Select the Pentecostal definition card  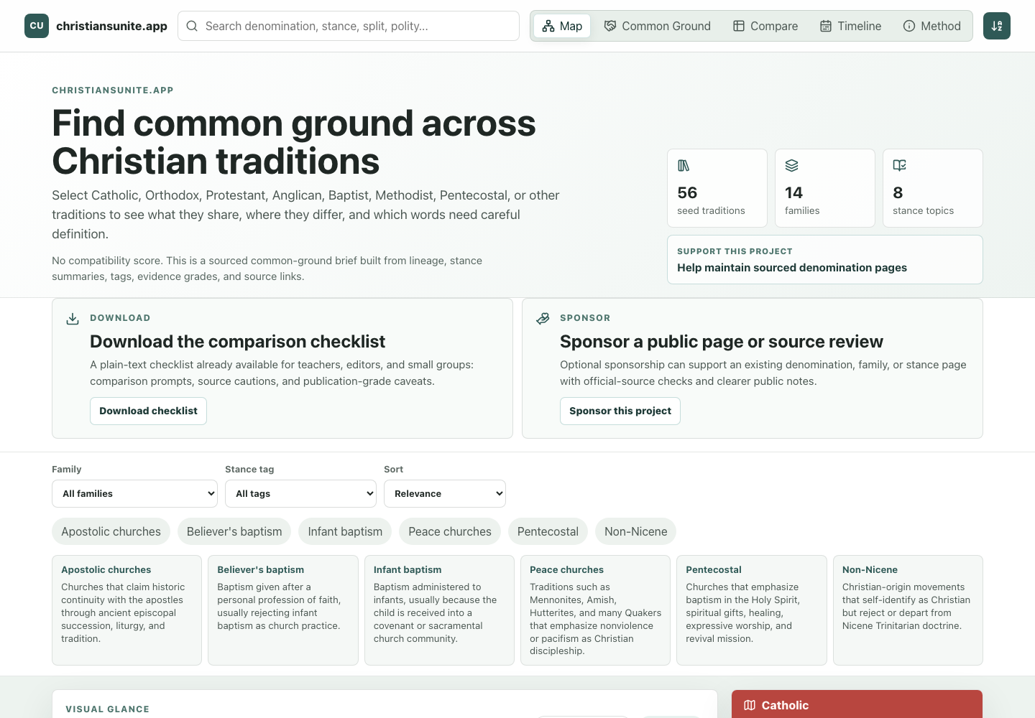(752, 610)
